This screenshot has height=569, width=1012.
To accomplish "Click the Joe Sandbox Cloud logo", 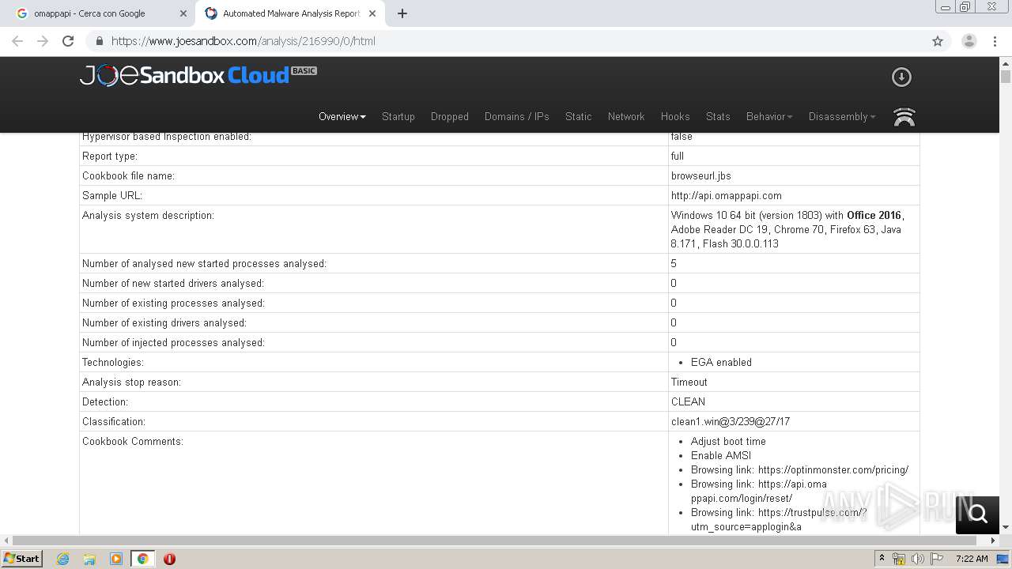I will 198,75.
